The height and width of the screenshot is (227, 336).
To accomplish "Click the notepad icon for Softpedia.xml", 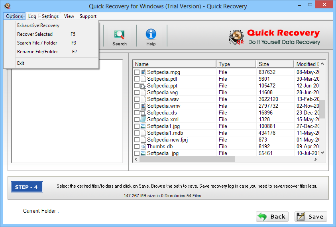I will [143, 120].
